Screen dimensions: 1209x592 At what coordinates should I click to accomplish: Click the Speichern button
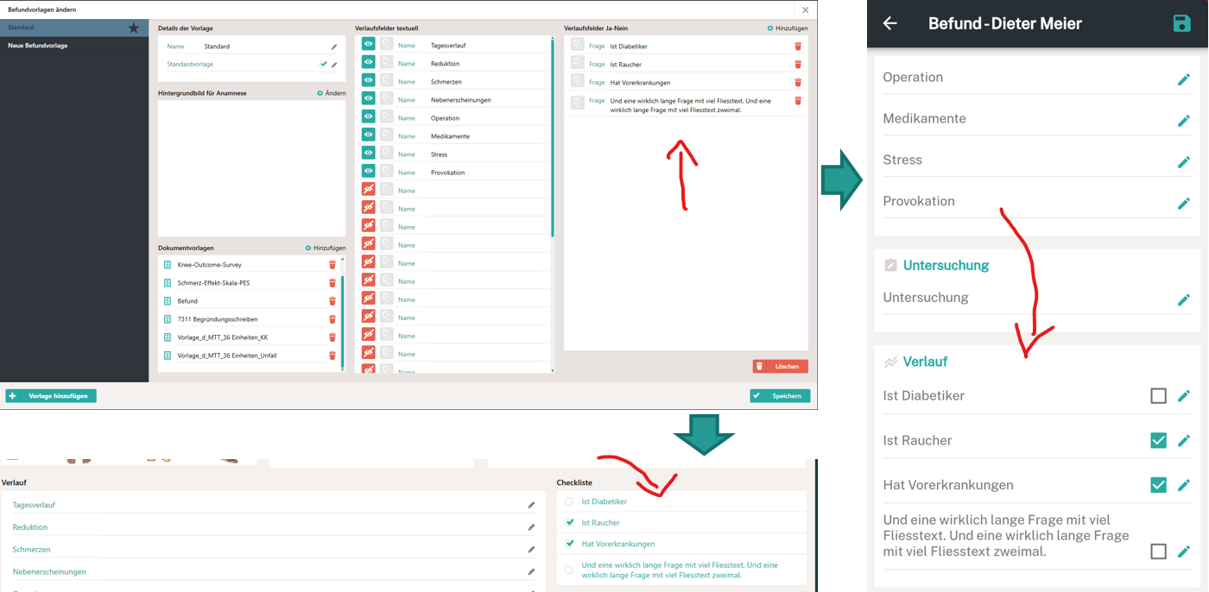tap(781, 396)
